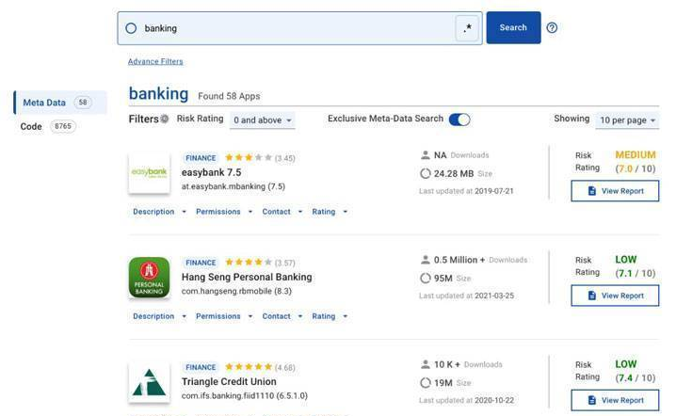
Task: Expand Contact section for easybank 7.5
Action: pos(282,212)
